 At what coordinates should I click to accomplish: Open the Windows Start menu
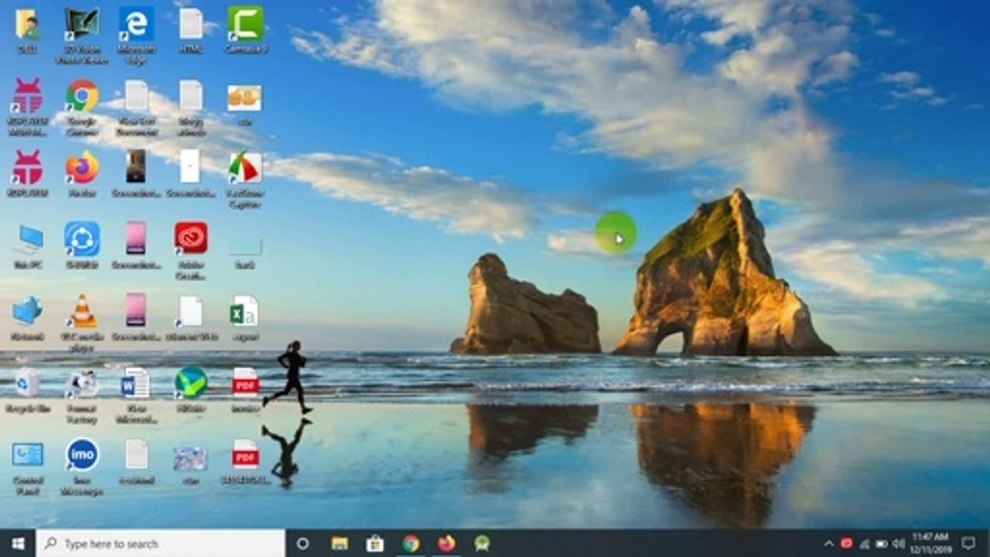pyautogui.click(x=18, y=544)
